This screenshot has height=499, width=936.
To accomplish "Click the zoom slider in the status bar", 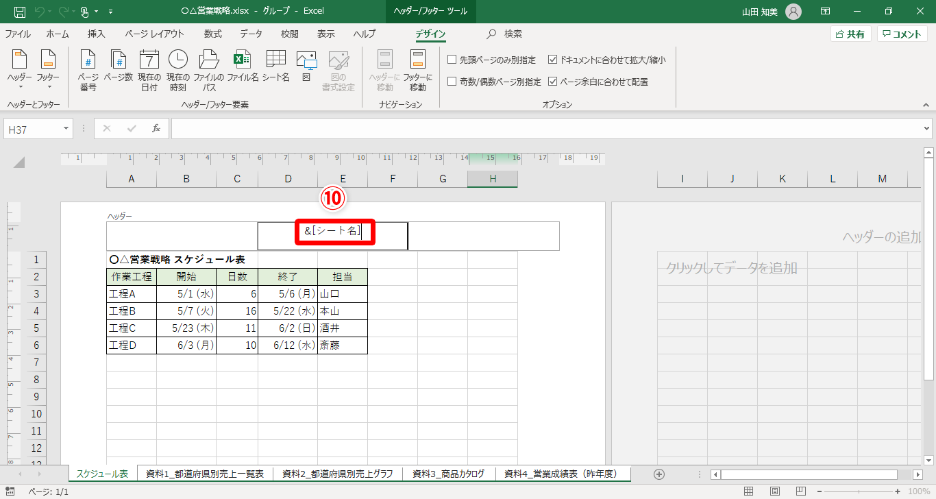I will click(859, 491).
